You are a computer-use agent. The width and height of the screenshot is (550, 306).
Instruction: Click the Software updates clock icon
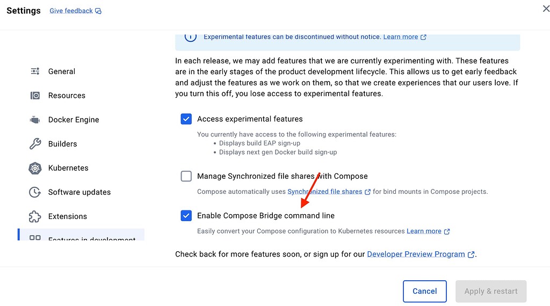click(x=35, y=192)
